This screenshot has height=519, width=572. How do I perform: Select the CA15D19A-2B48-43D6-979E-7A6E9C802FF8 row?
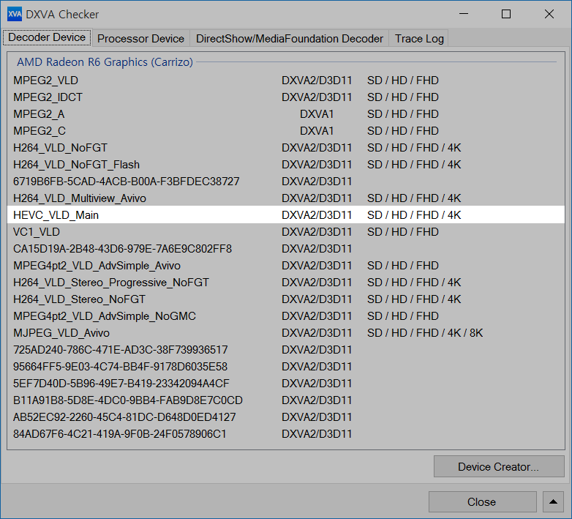point(286,249)
